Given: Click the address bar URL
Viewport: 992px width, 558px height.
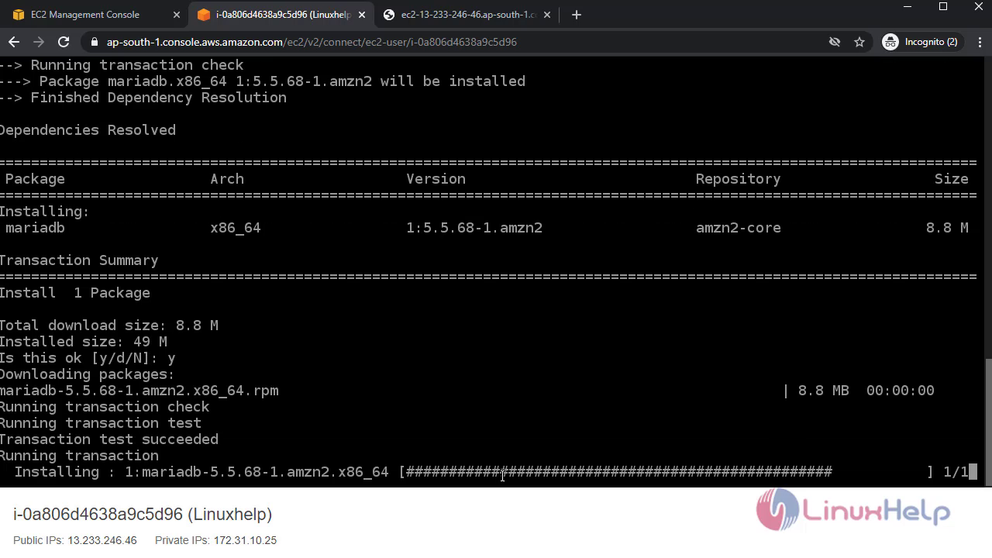Looking at the screenshot, I should click(x=312, y=42).
